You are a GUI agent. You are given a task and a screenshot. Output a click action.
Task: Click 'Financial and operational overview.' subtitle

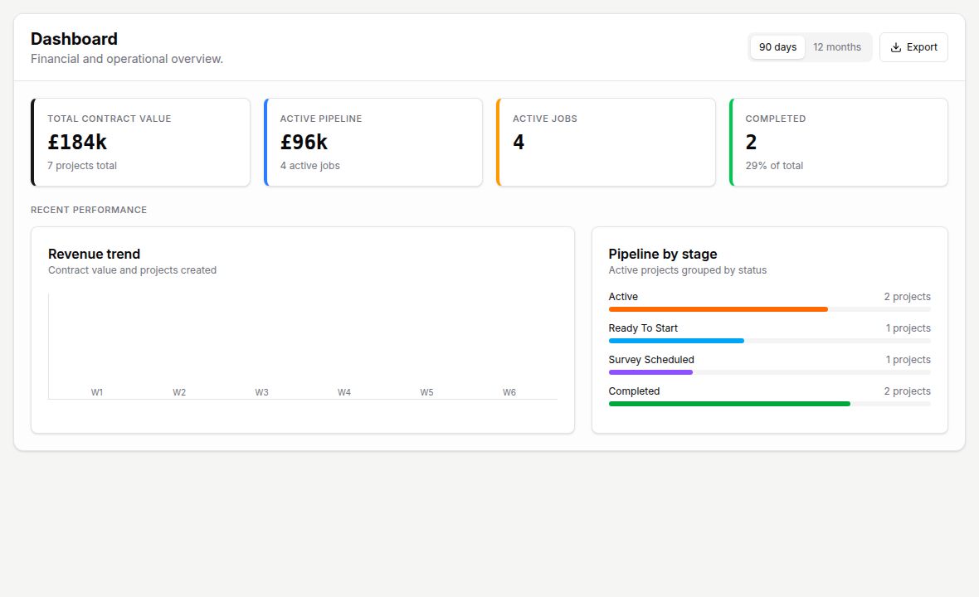point(127,59)
